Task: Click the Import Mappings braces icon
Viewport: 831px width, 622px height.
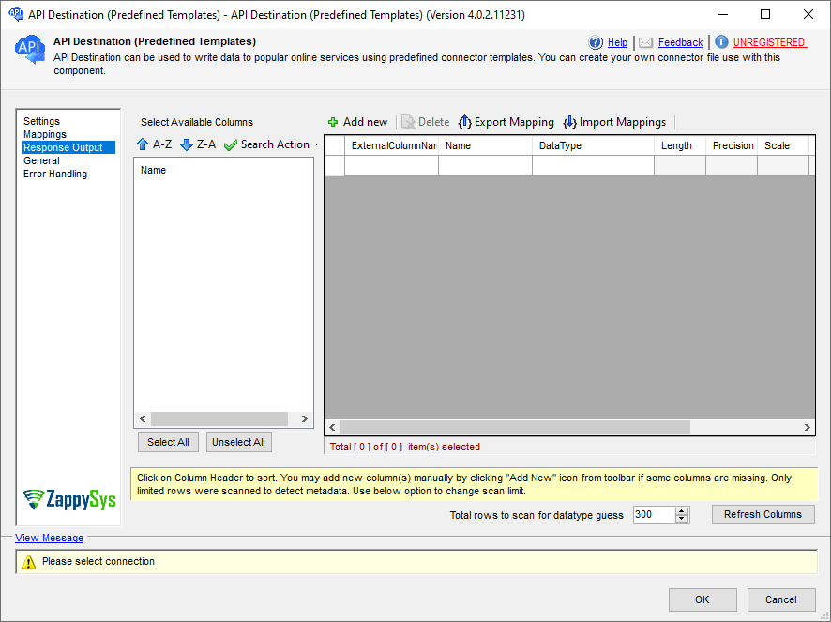Action: click(569, 122)
